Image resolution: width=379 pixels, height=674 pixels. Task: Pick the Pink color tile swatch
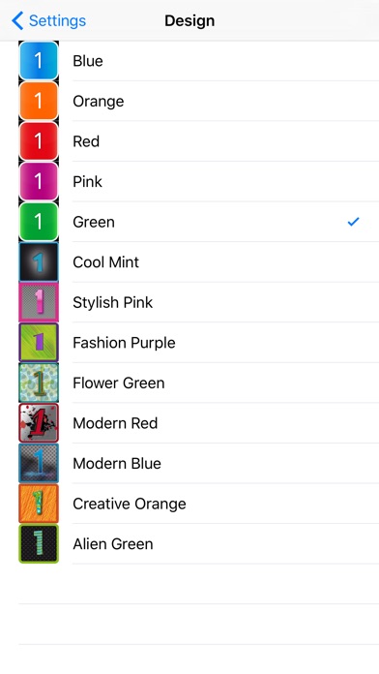point(39,181)
